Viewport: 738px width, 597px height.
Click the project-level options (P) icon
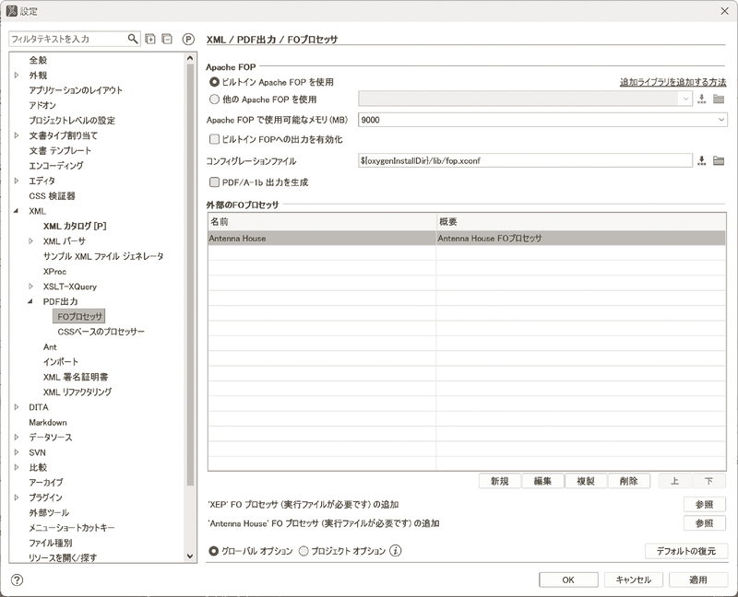(188, 39)
